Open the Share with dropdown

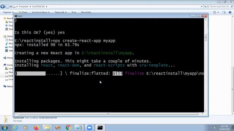(61, 12)
